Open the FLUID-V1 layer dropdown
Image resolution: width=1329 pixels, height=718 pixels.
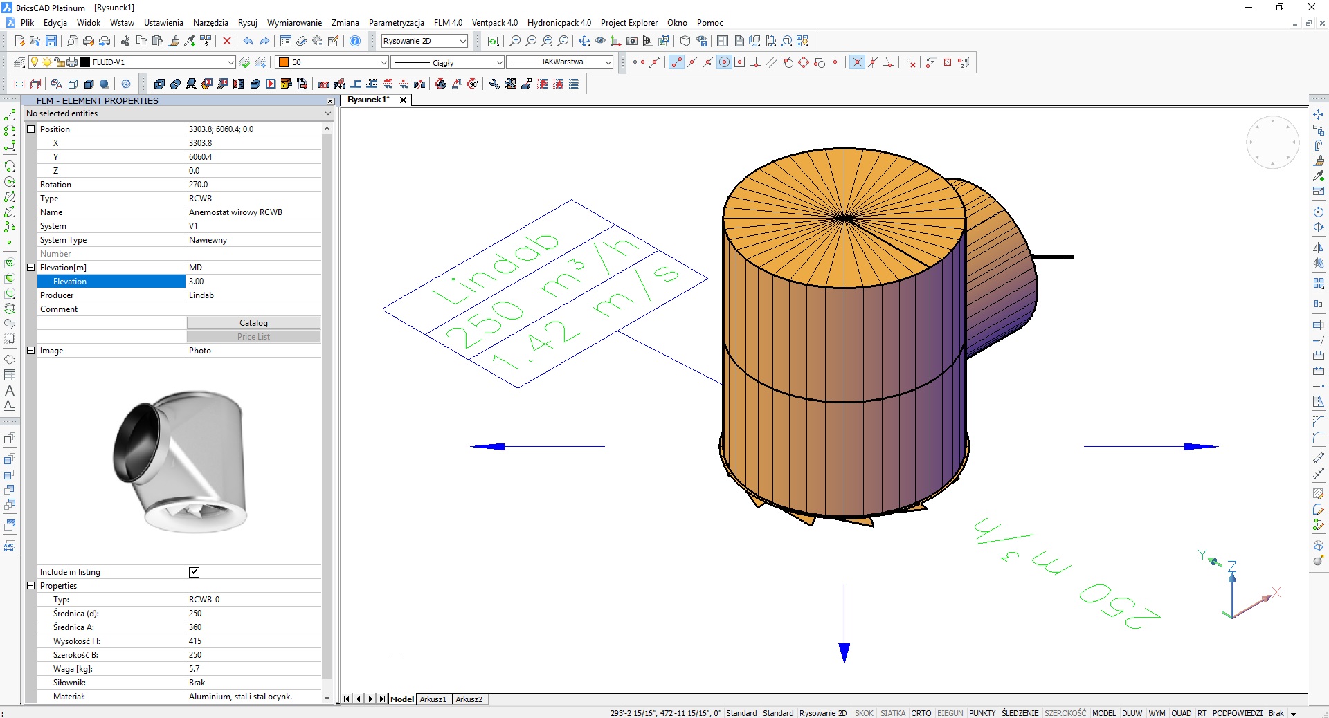click(x=230, y=62)
